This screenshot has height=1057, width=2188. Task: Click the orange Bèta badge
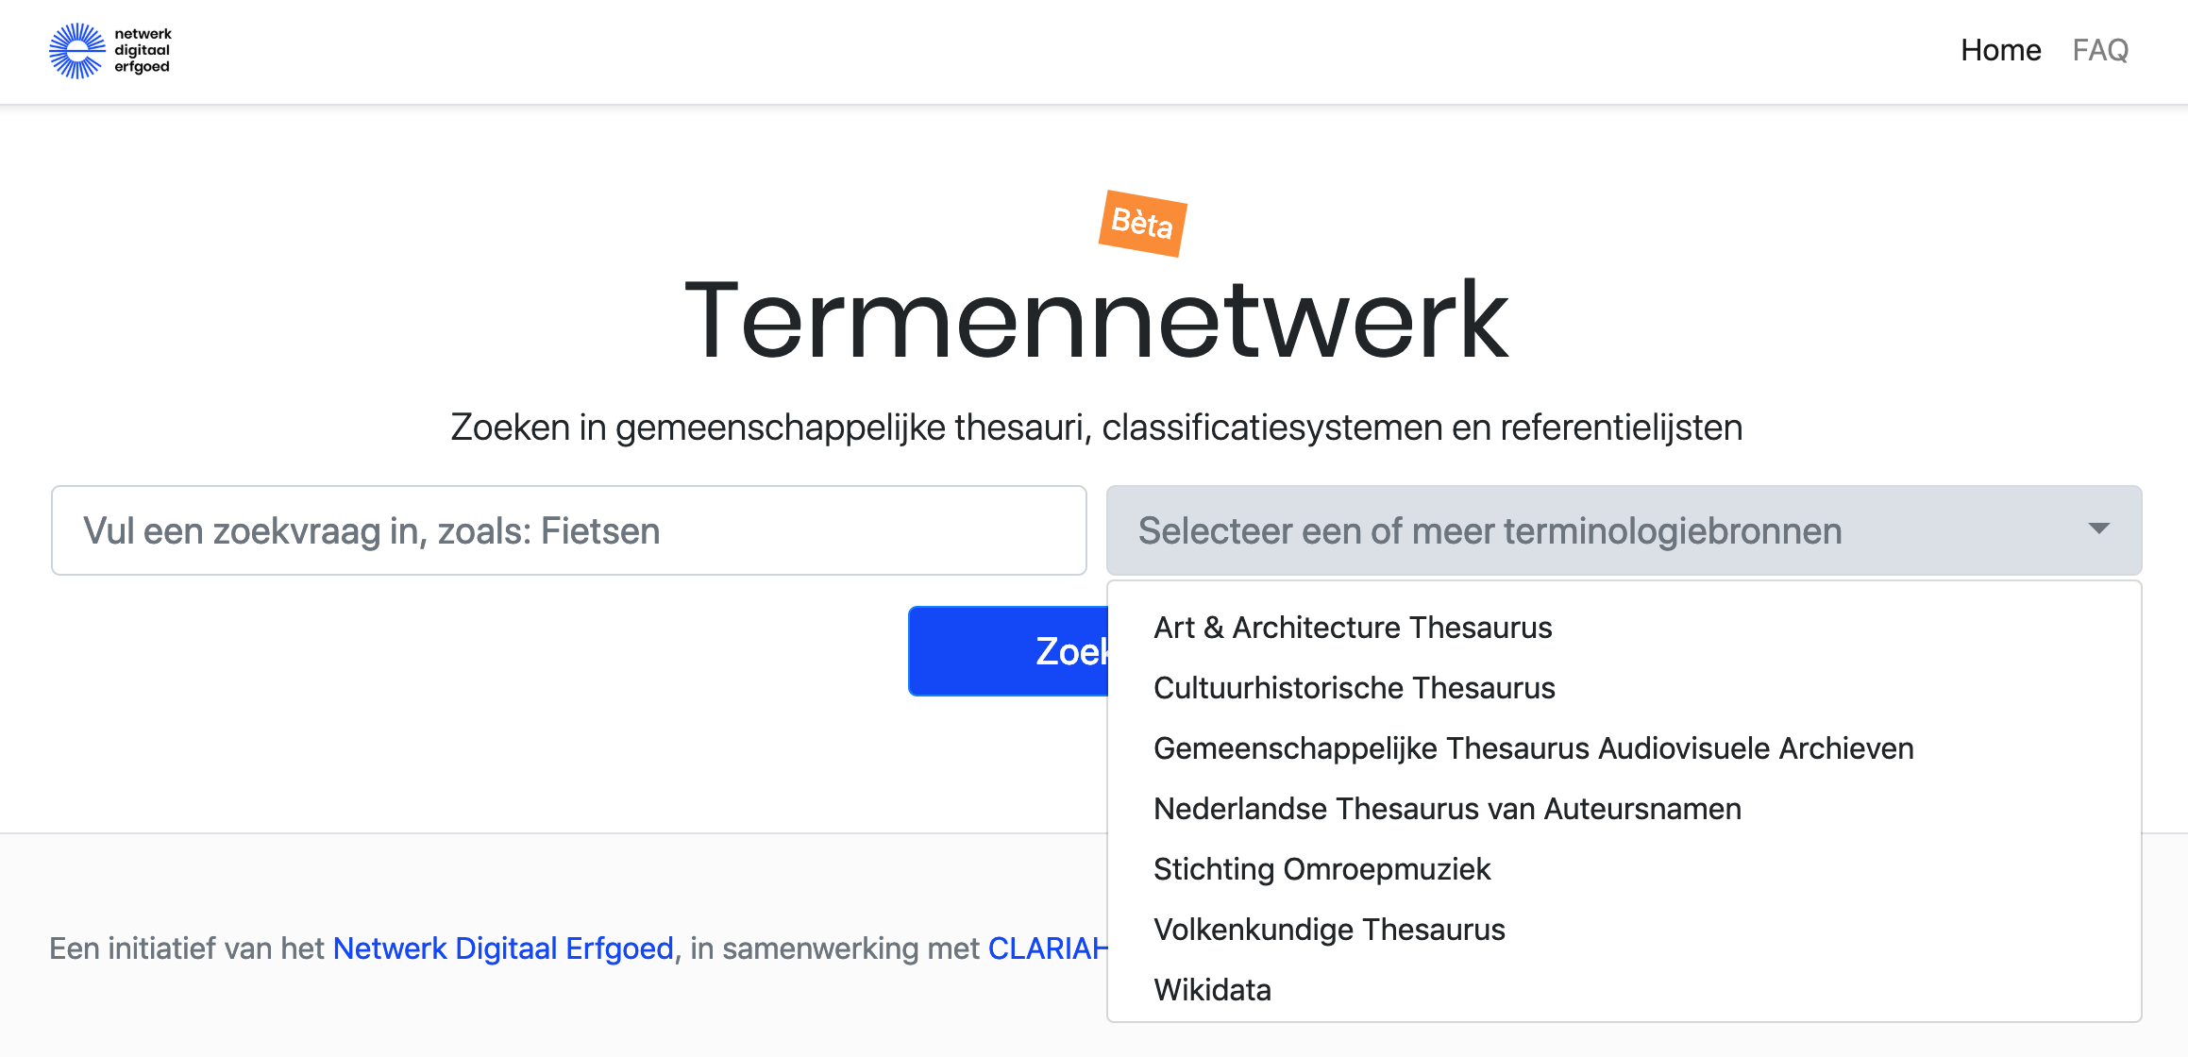tap(1142, 224)
